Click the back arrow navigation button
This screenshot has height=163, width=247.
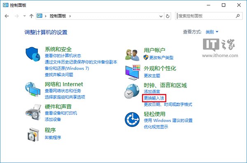(7, 16)
